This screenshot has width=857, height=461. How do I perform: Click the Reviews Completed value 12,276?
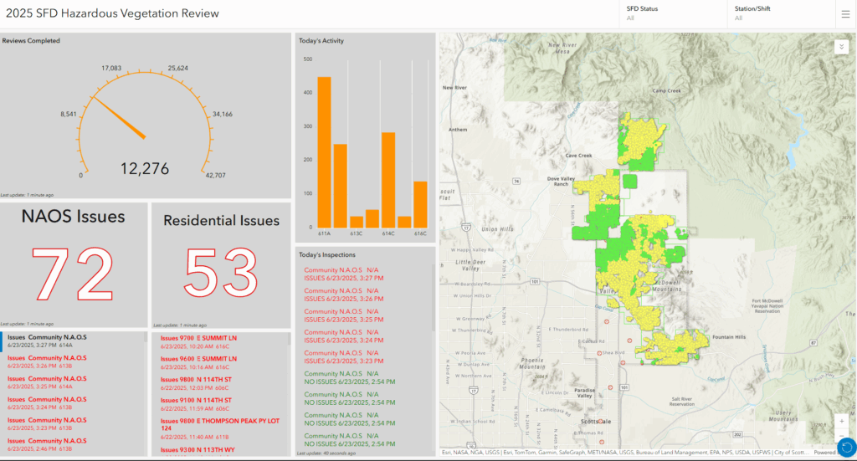pyautogui.click(x=144, y=169)
